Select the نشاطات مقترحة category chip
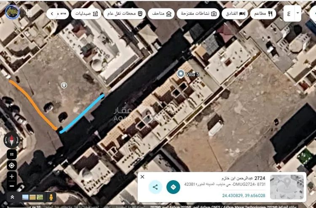316x208 pixels. (198, 14)
